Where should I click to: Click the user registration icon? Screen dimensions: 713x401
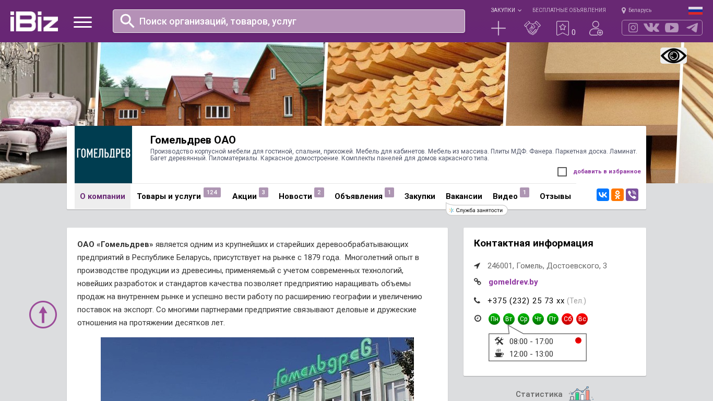coord(596,28)
